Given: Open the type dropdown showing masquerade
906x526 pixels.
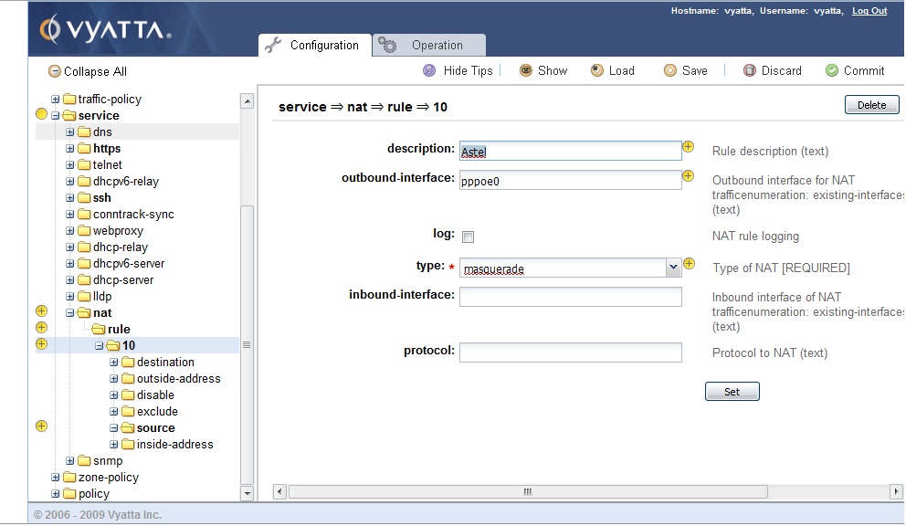Looking at the screenshot, I should 672,267.
